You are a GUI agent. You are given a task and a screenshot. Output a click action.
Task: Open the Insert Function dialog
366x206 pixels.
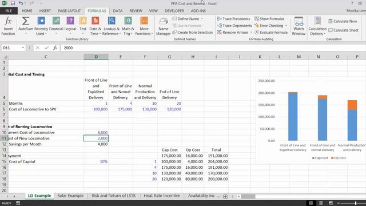pos(8,26)
